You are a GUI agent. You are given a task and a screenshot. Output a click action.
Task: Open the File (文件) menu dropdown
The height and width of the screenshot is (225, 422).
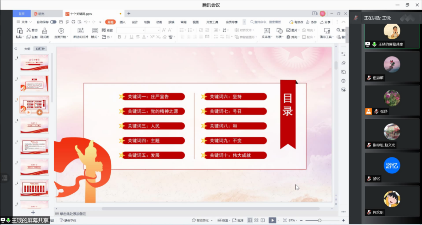(24, 22)
